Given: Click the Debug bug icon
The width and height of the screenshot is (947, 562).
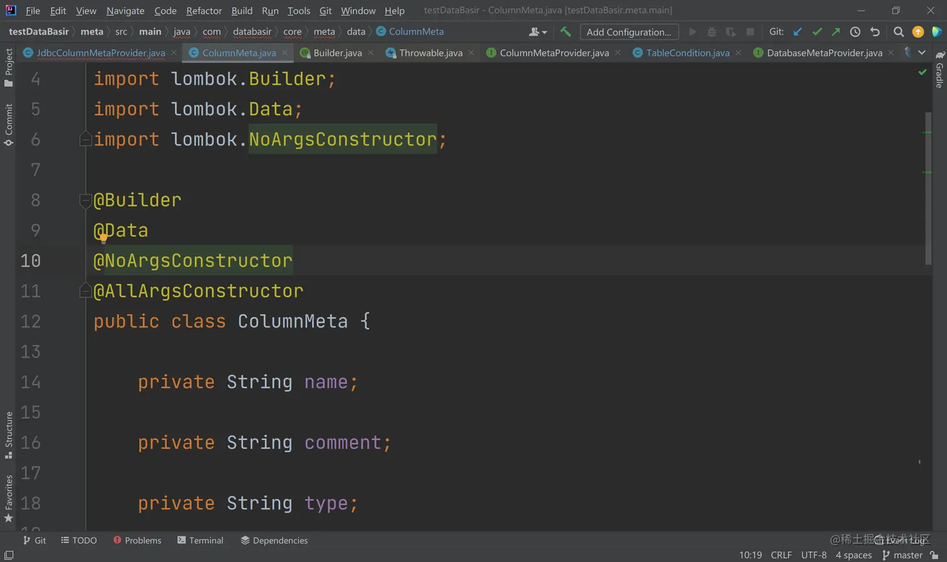Looking at the screenshot, I should pos(712,32).
